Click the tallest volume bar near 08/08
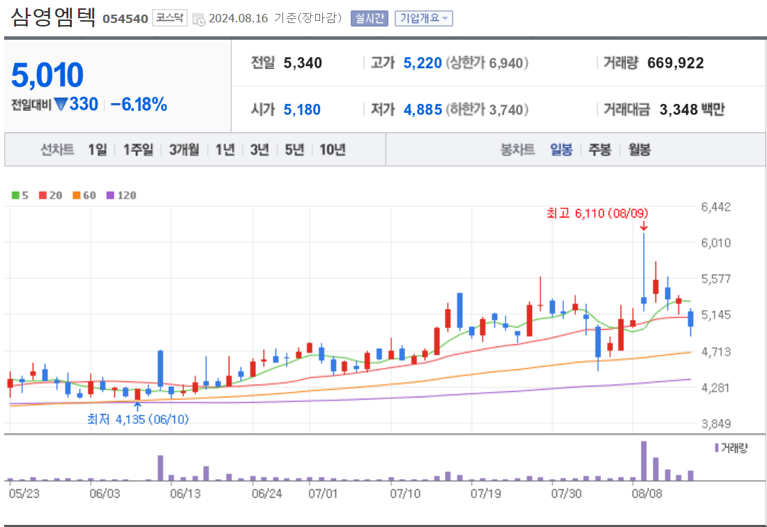Screen dimensions: 767x527 click(x=644, y=461)
